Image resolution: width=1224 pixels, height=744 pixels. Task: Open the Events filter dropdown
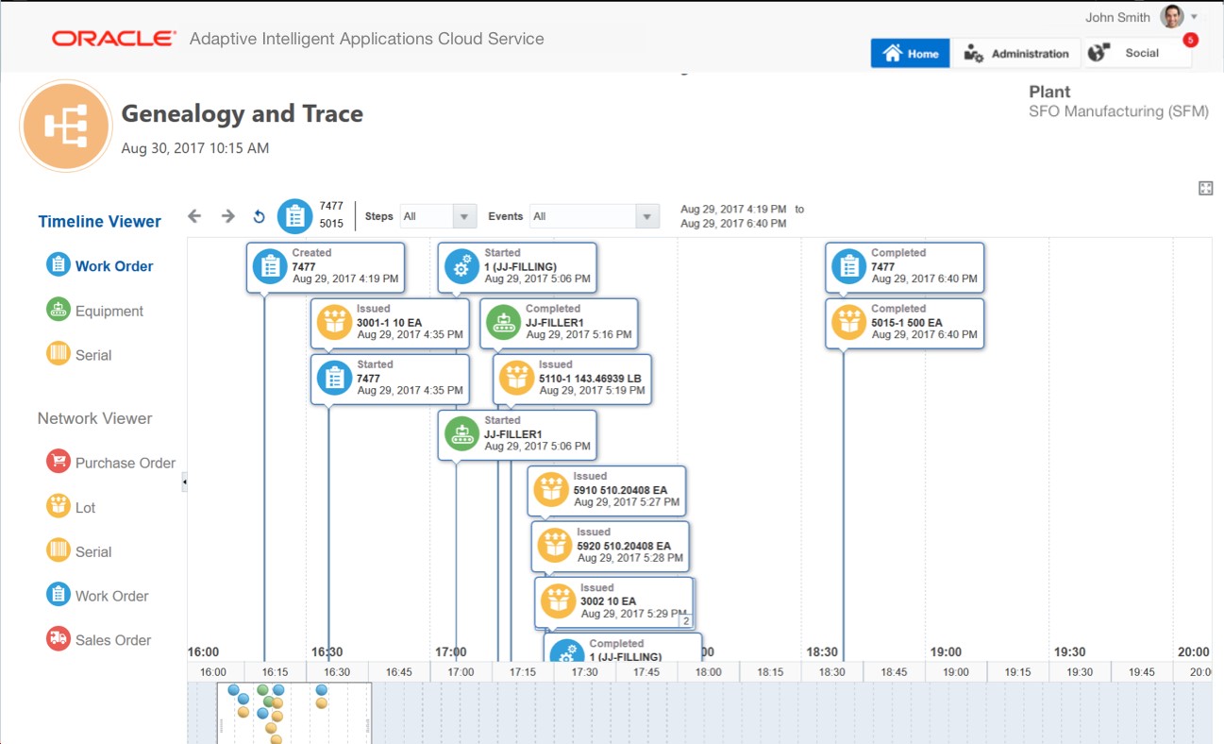646,215
